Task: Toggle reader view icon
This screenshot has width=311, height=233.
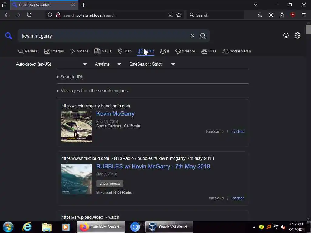Action: point(170,15)
